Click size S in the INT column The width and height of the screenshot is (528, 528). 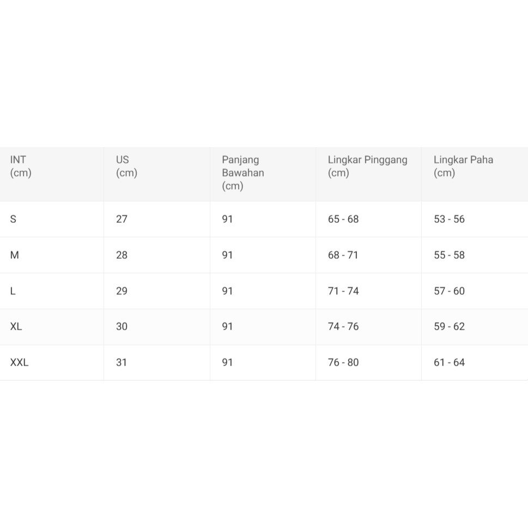[14, 219]
